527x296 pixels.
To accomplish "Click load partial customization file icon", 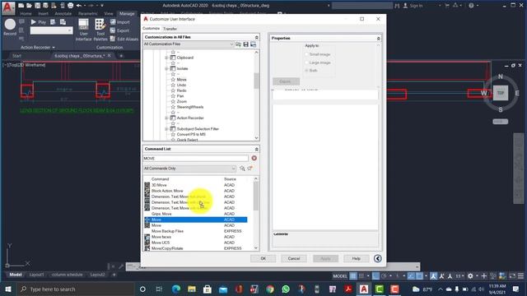I will [x=238, y=44].
